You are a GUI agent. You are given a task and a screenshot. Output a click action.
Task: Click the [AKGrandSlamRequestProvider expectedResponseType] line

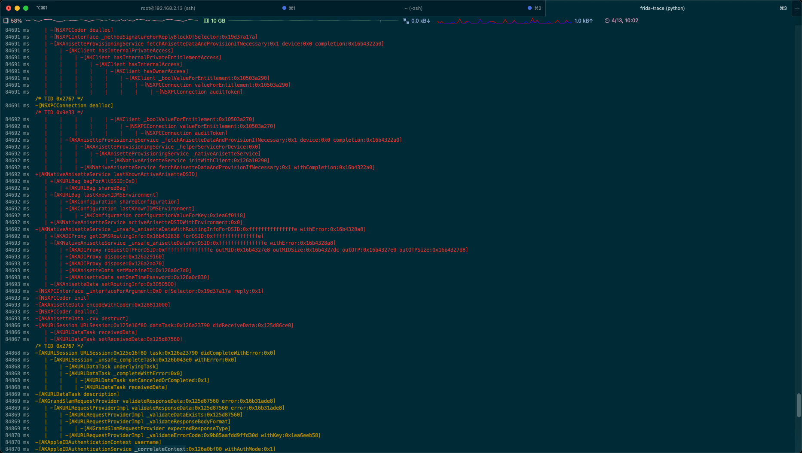click(155, 429)
